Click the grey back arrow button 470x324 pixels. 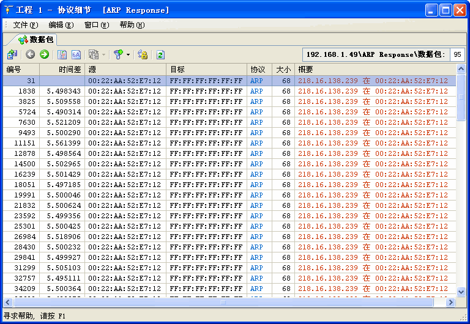click(30, 54)
